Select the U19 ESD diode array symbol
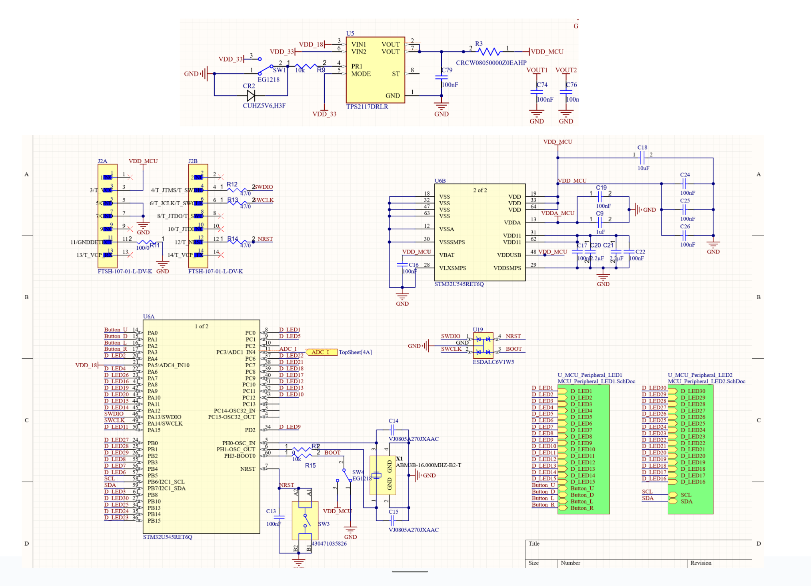811x586 pixels. click(483, 346)
